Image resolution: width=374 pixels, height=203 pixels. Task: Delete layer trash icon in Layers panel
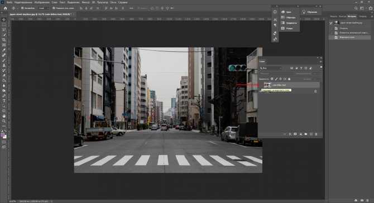[x=317, y=134]
